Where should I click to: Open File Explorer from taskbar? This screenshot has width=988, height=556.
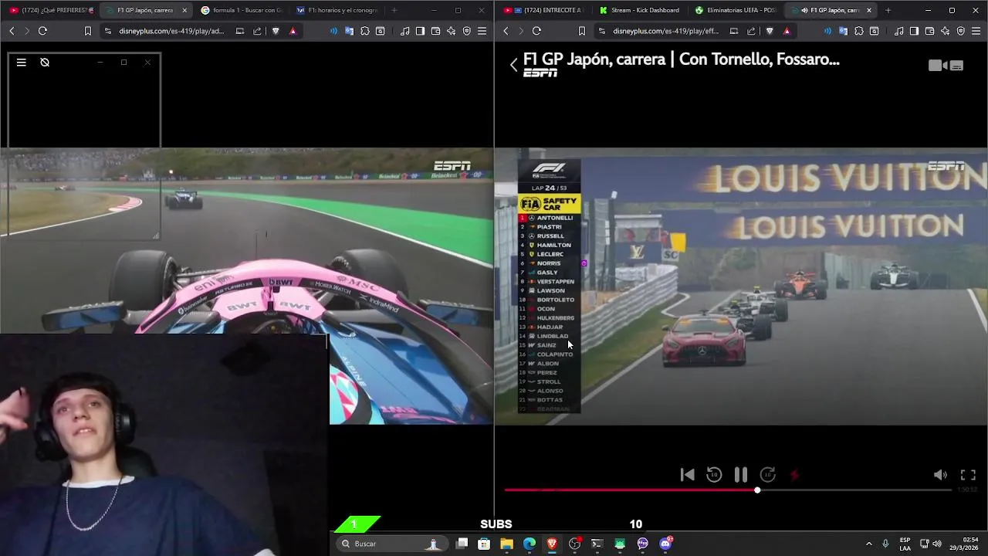tap(506, 544)
